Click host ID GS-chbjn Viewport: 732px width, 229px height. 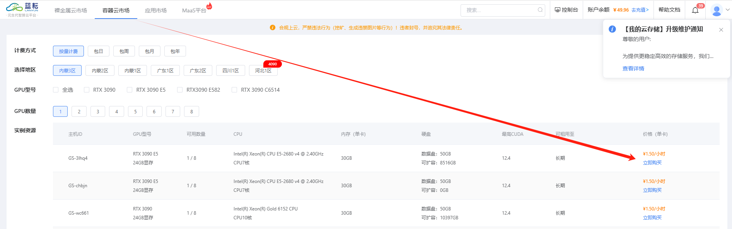[78, 186]
